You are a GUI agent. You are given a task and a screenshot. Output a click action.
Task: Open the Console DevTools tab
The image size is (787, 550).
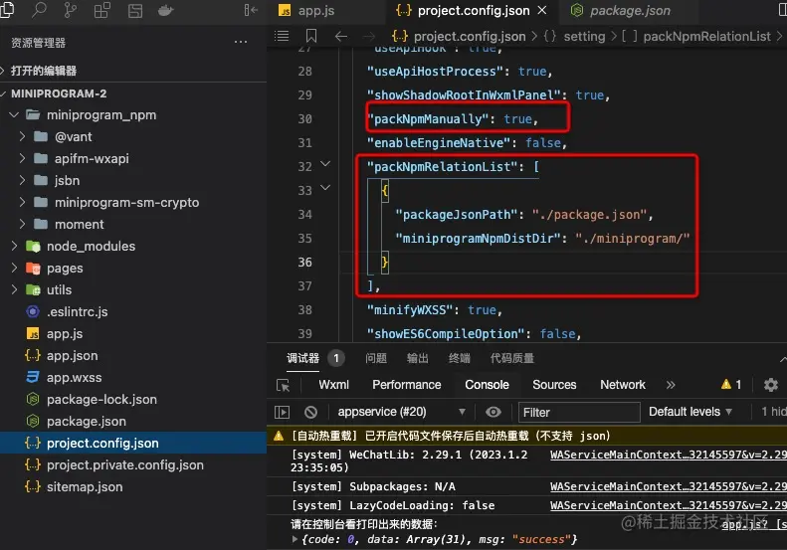click(487, 385)
